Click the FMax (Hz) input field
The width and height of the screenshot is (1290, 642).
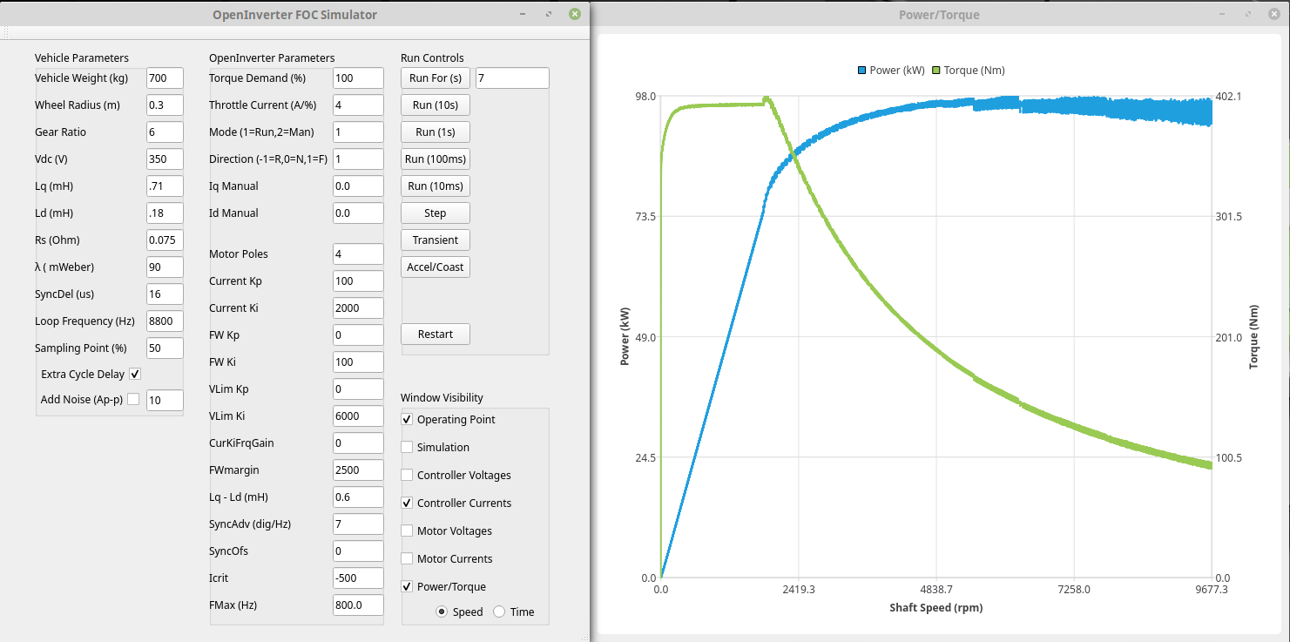click(358, 605)
